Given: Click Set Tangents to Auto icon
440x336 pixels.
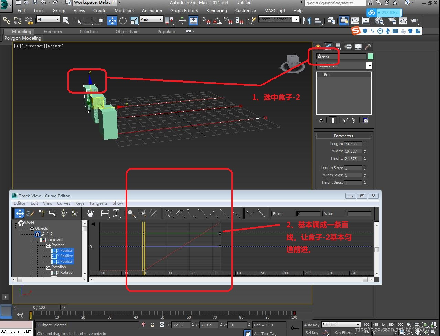Looking at the screenshot, I should 169,214.
